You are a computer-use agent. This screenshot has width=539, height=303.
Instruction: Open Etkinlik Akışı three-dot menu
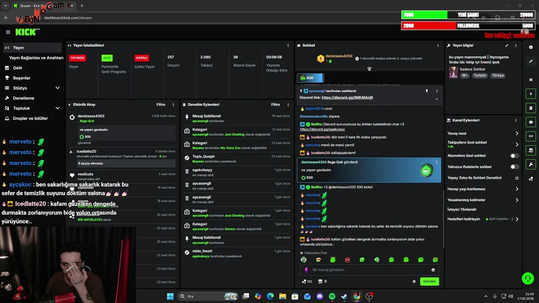173,104
